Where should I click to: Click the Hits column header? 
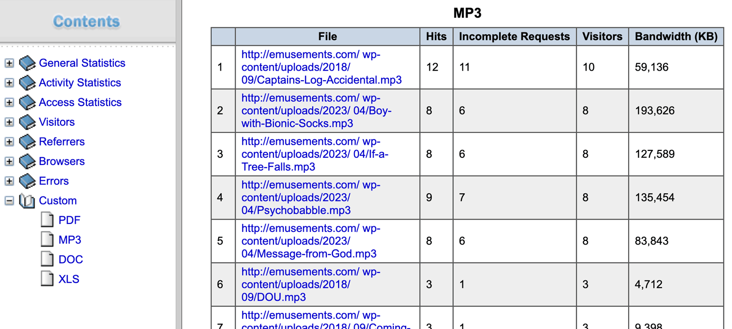[436, 36]
